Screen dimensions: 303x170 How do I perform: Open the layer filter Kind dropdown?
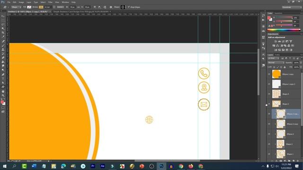click(273, 58)
